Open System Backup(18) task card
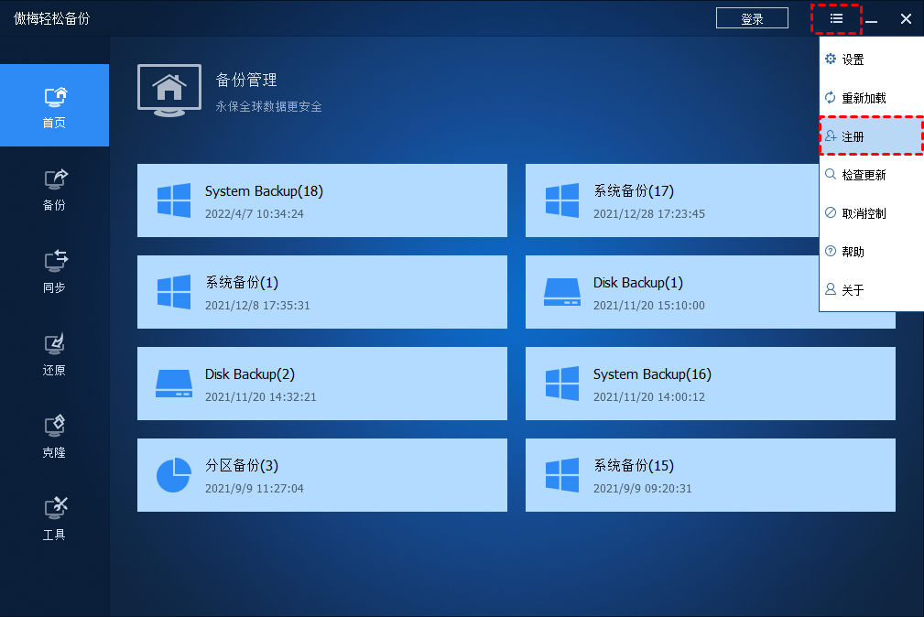 322,200
